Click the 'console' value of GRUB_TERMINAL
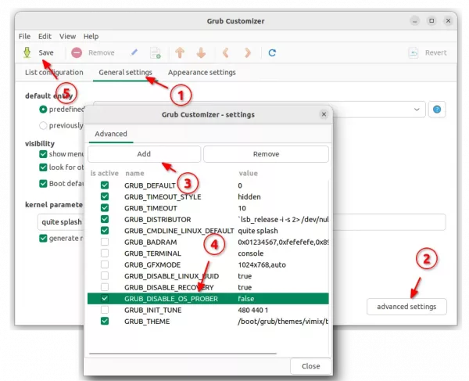This screenshot has height=381, width=469. (251, 253)
